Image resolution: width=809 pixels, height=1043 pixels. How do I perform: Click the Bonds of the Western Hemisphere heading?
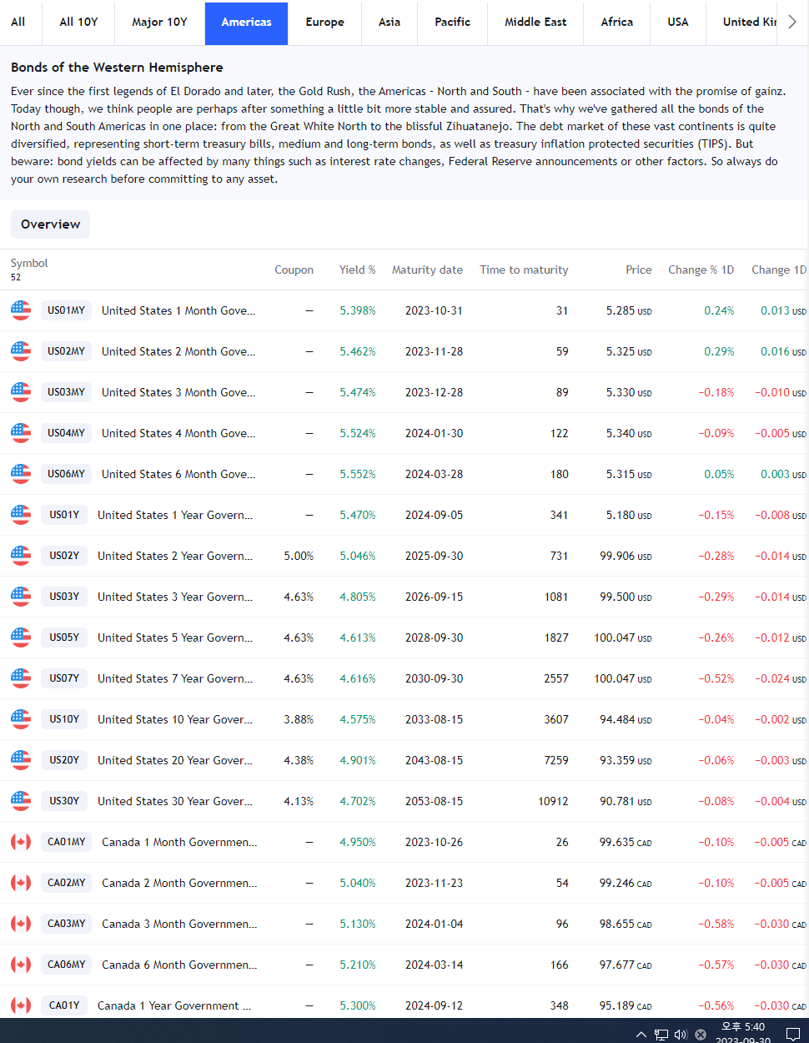[117, 68]
